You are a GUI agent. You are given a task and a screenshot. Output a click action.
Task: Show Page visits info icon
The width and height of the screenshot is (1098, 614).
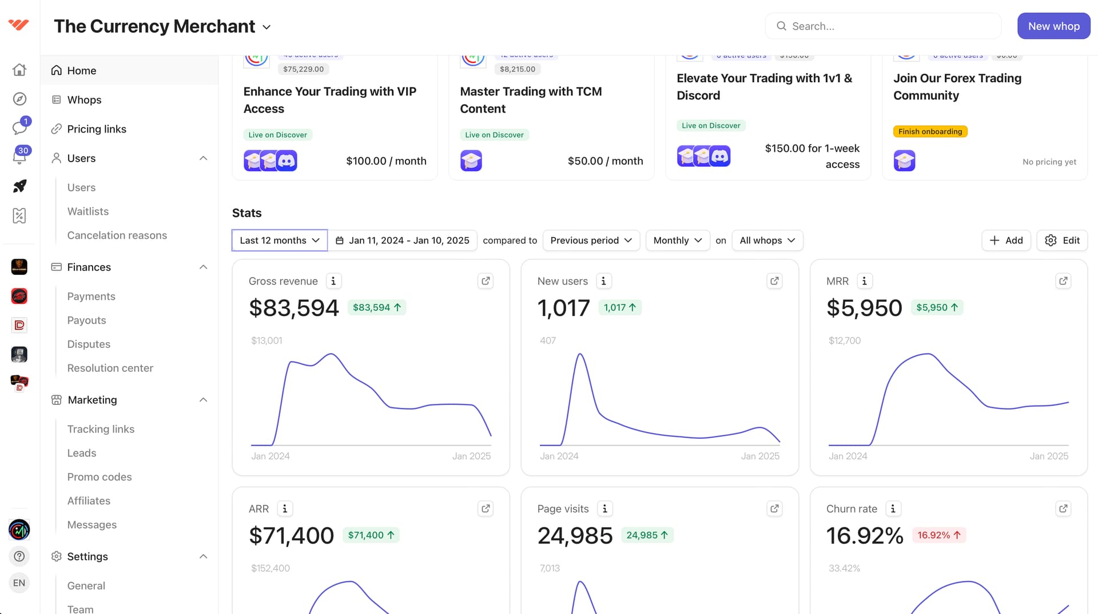coord(604,508)
